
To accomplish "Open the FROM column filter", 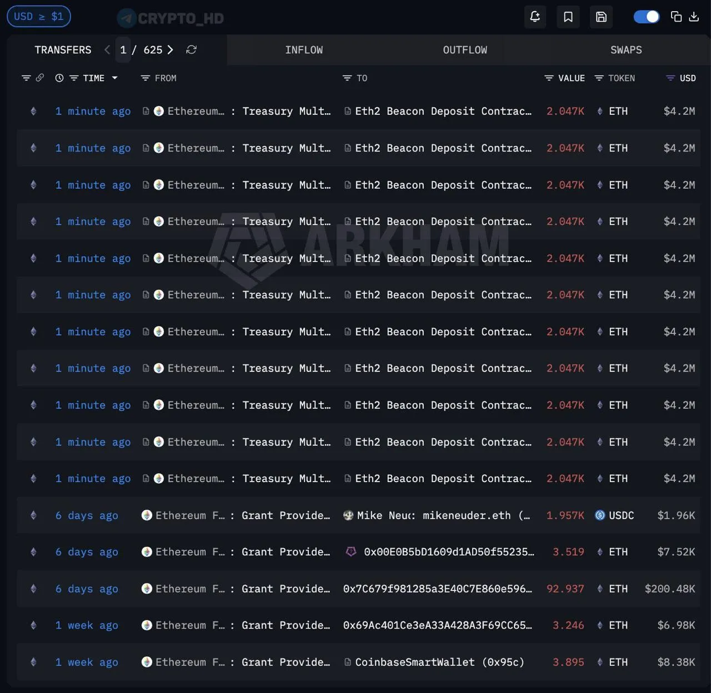I will [x=146, y=78].
